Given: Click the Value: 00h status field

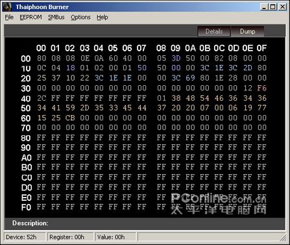Looking at the screenshot, I should click(115, 237).
